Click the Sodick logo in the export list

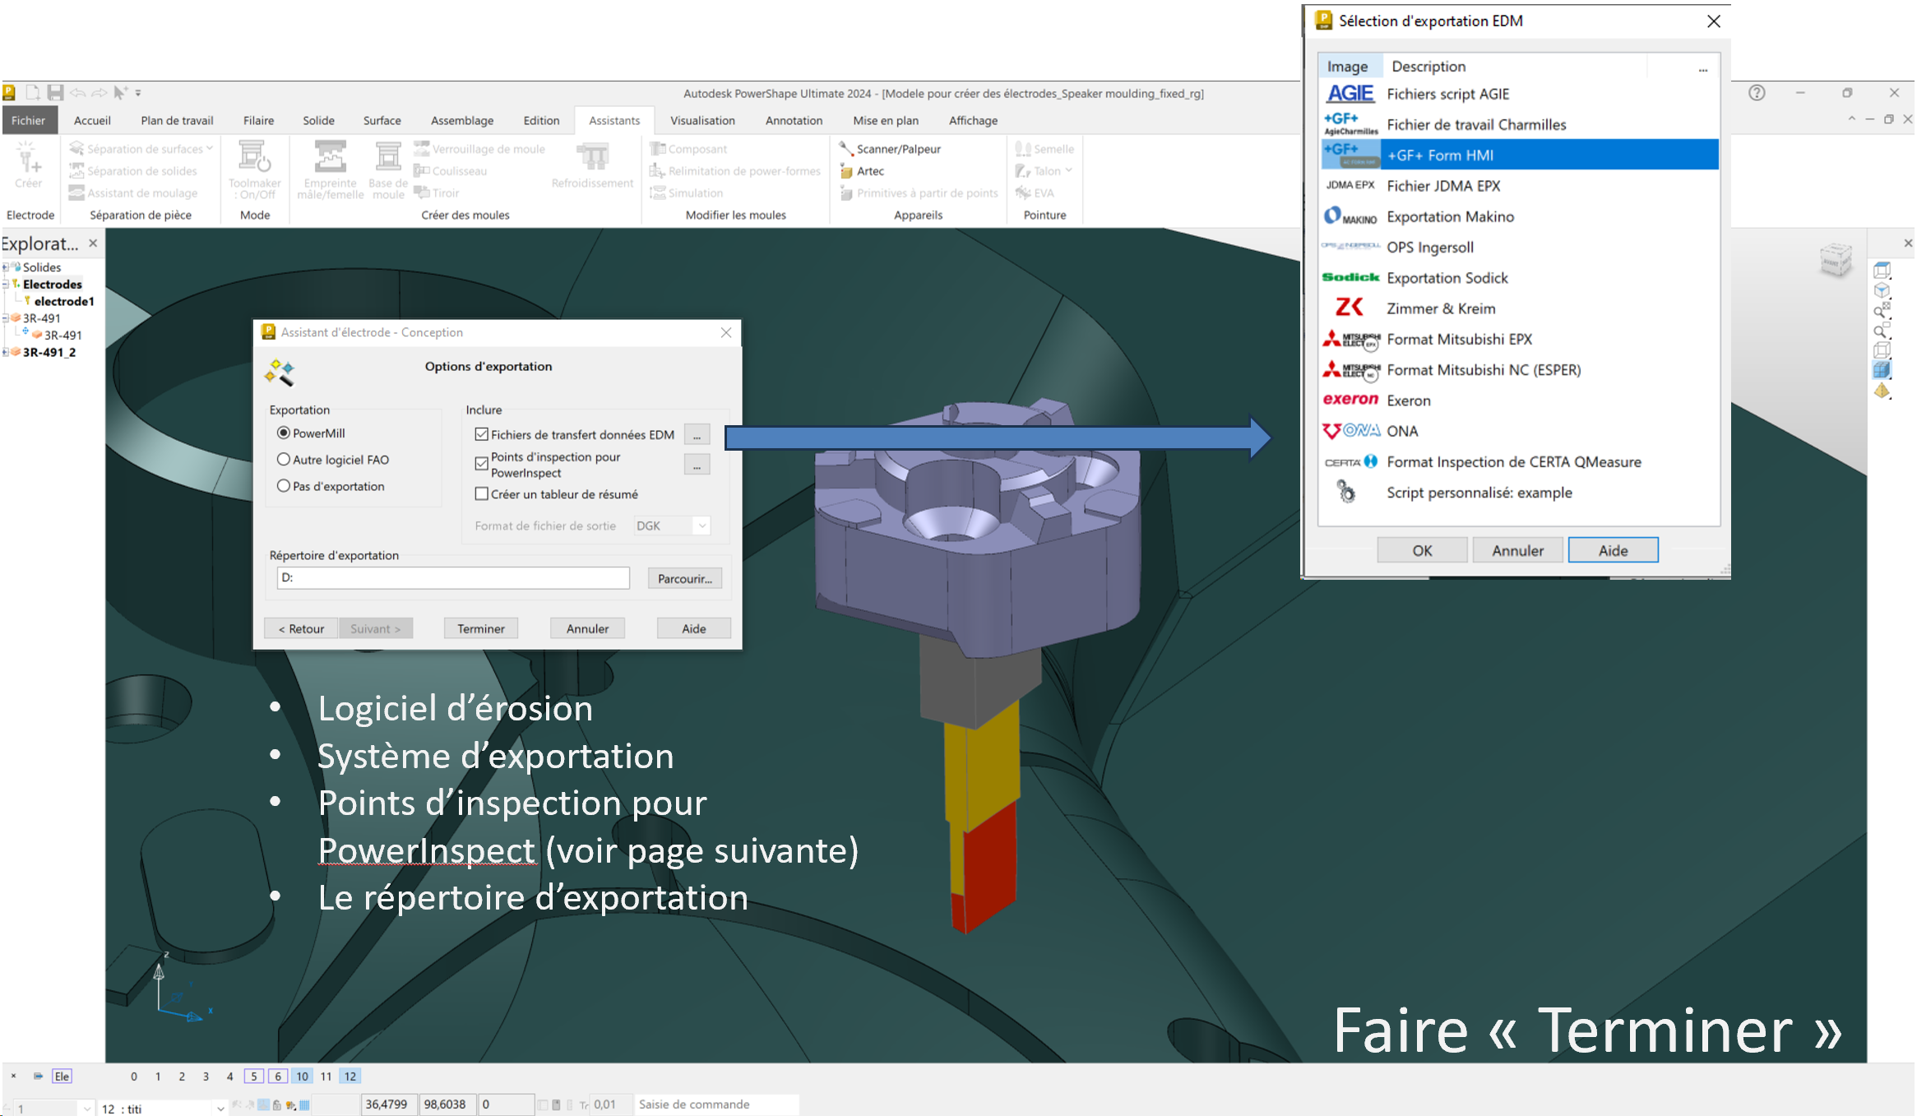[x=1350, y=277]
